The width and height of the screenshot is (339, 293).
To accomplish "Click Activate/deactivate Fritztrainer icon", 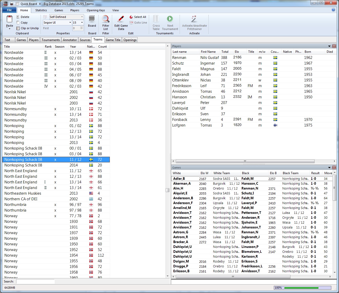I will (x=194, y=23).
